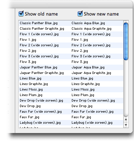The width and height of the screenshot is (134, 141).
Task: Select old name Faux Fur.jpg
Action: (x=29, y=117)
